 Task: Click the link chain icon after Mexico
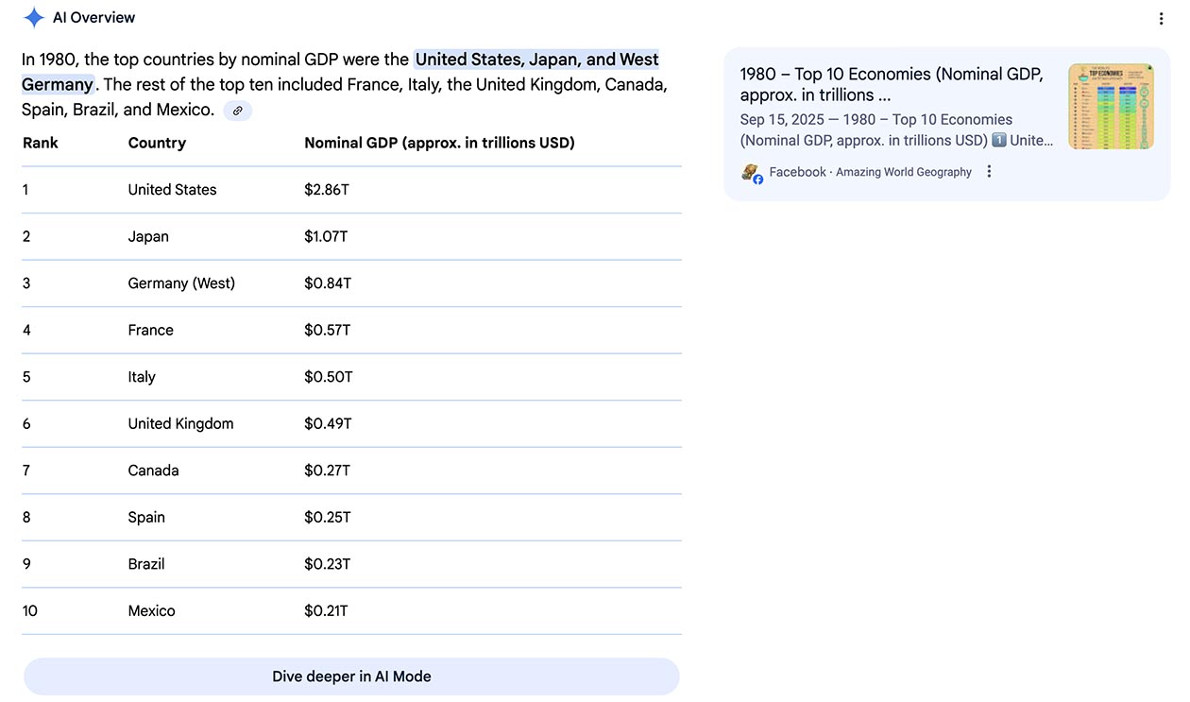(238, 111)
